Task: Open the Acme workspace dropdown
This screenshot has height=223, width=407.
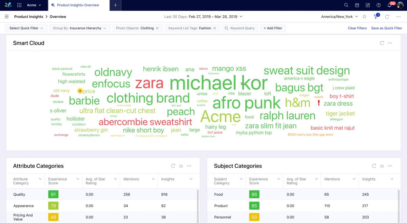Action: 33,5
